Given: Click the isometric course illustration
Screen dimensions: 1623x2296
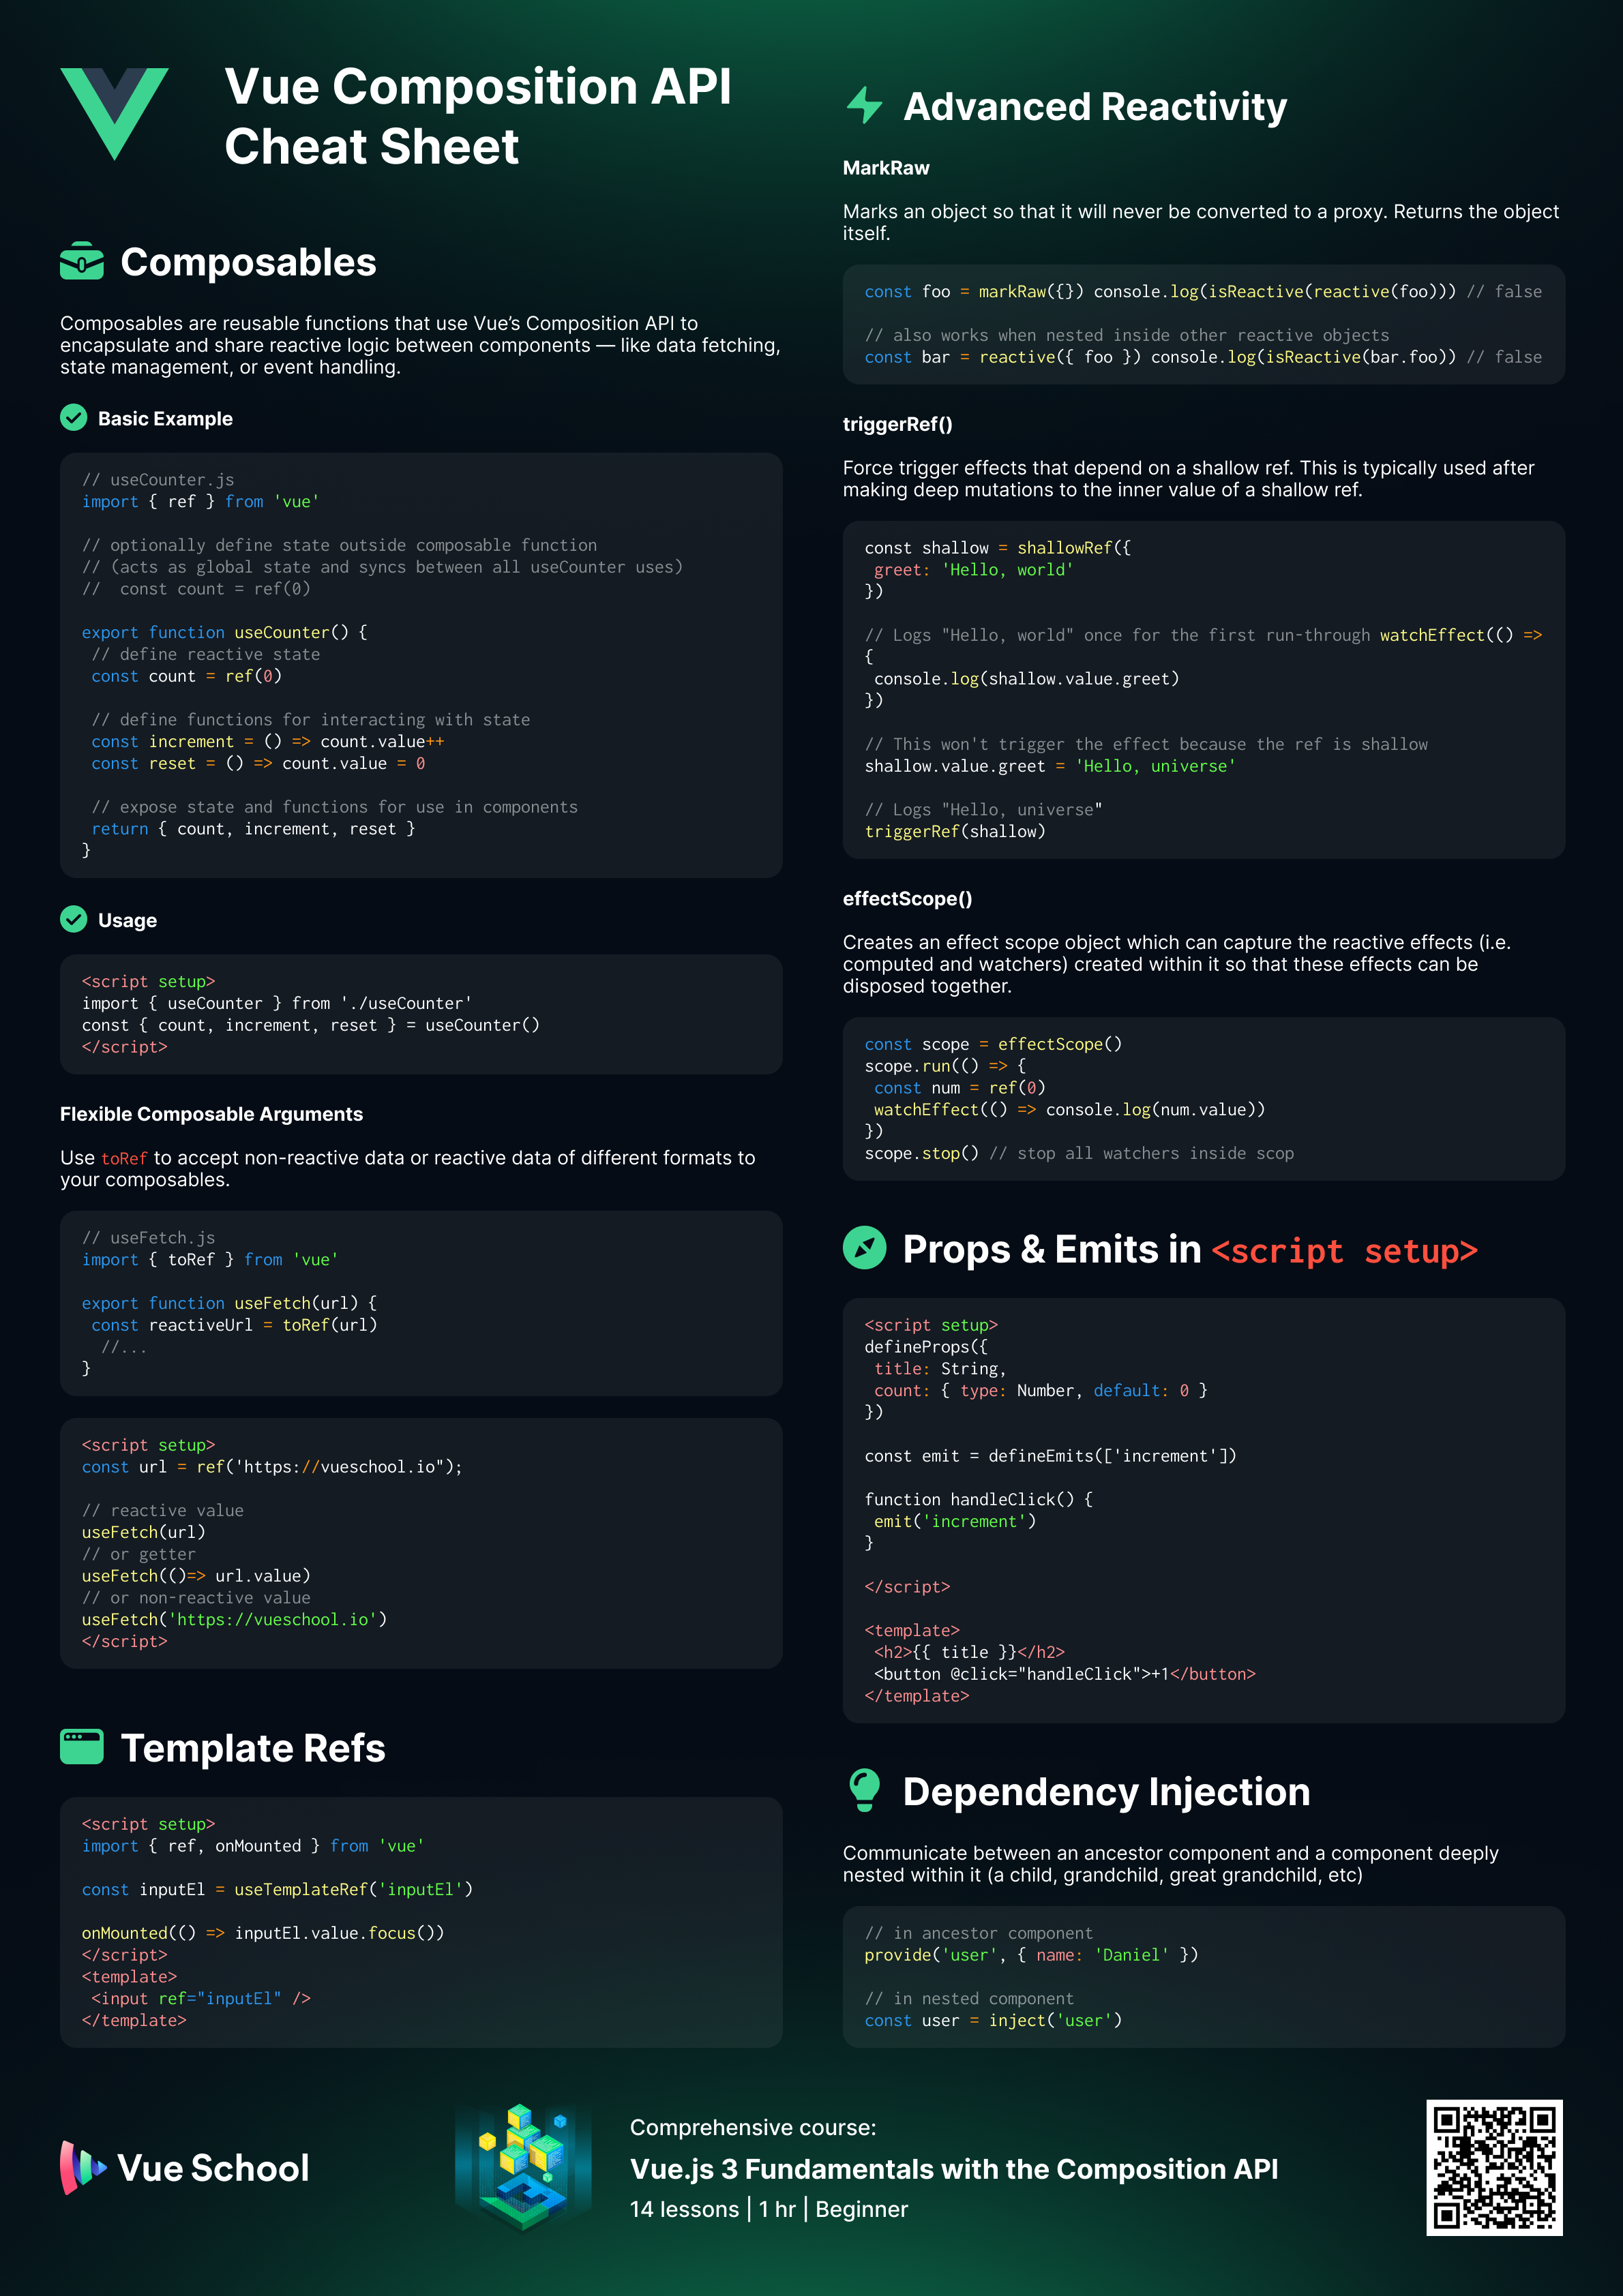Looking at the screenshot, I should [523, 2166].
